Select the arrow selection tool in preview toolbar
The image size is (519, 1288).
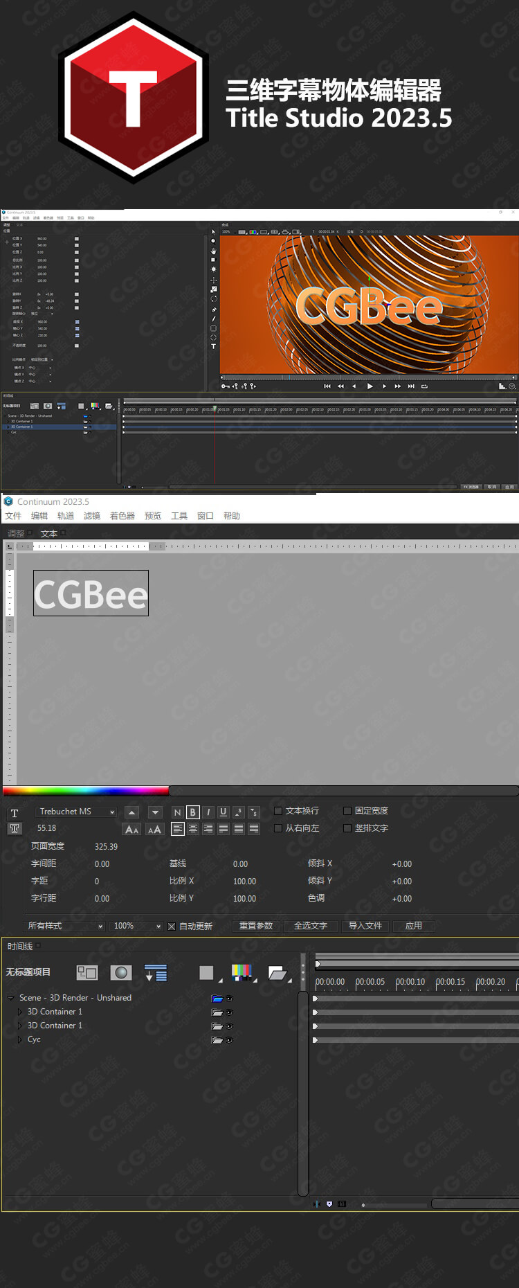pos(213,232)
